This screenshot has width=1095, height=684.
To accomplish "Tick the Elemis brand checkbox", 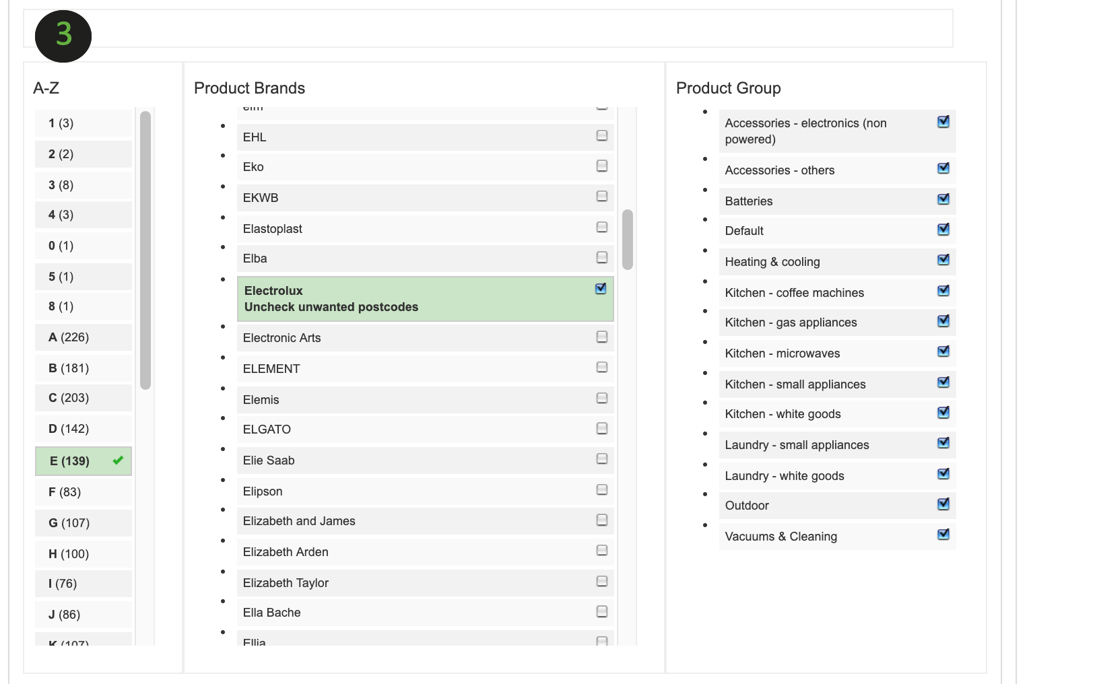I will [x=602, y=398].
